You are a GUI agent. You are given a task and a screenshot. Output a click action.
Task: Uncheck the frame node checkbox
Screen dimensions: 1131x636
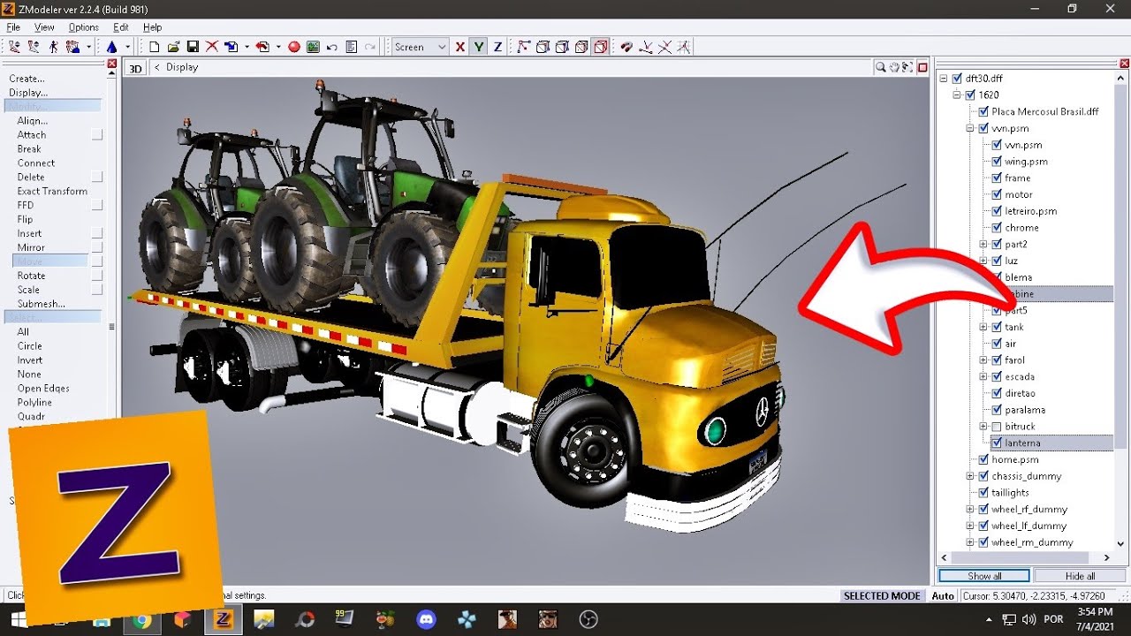997,178
